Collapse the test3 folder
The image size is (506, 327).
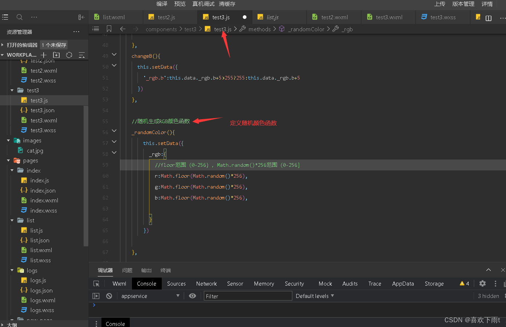click(x=12, y=90)
